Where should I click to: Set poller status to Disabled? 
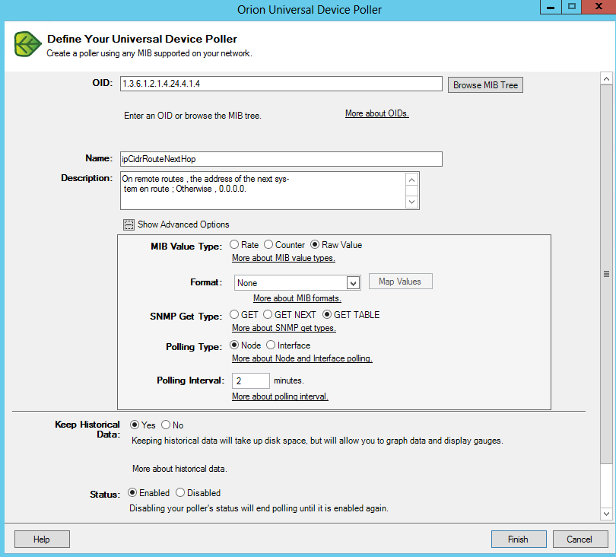(180, 492)
